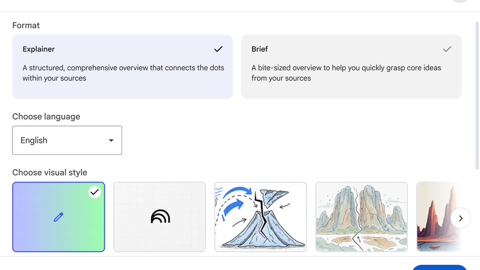
Task: Click the blue action button at bottom right
Action: coord(440,268)
